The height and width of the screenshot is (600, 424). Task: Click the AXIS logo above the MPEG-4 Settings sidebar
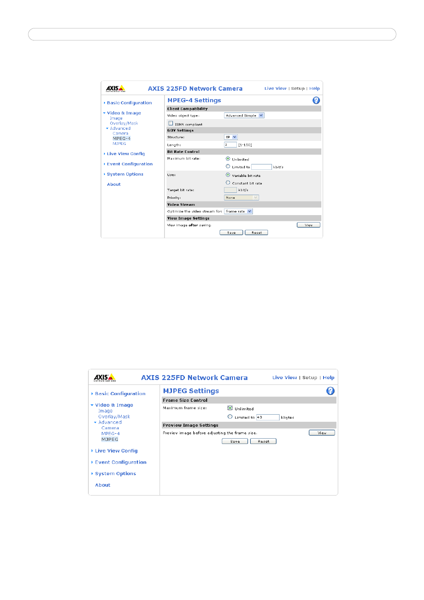pos(116,88)
